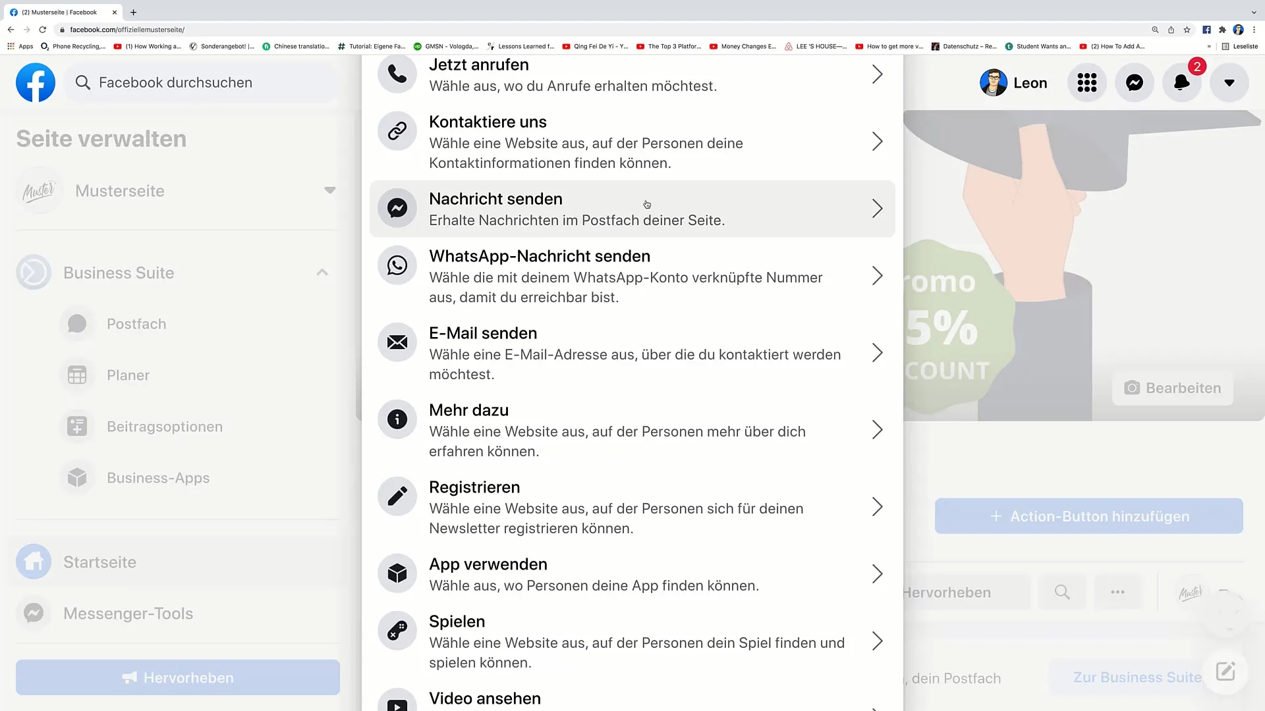The width and height of the screenshot is (1265, 711).
Task: Click the Musterseite page avatar
Action: click(x=39, y=190)
